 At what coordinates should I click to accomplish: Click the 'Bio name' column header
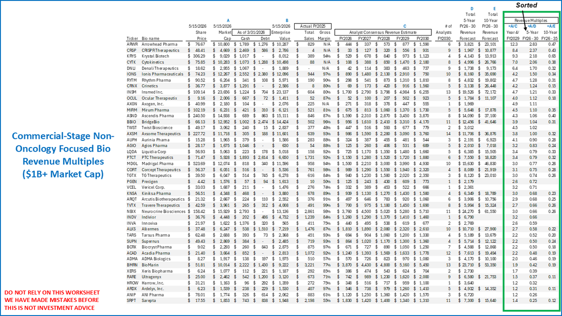click(151, 38)
